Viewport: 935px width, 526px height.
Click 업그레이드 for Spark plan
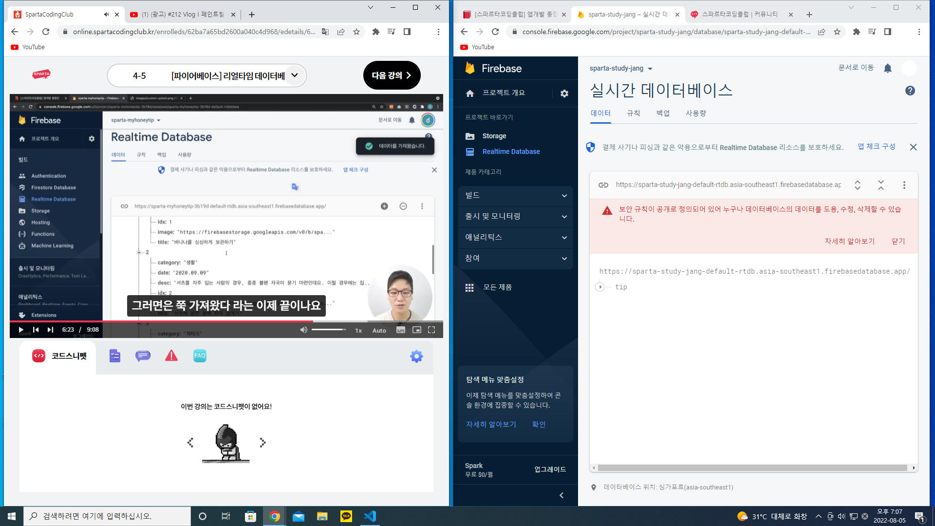[x=550, y=470]
